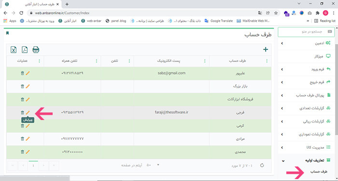The width and height of the screenshot is (338, 181).
Task: Open a new browser tab
Action: [67, 4]
